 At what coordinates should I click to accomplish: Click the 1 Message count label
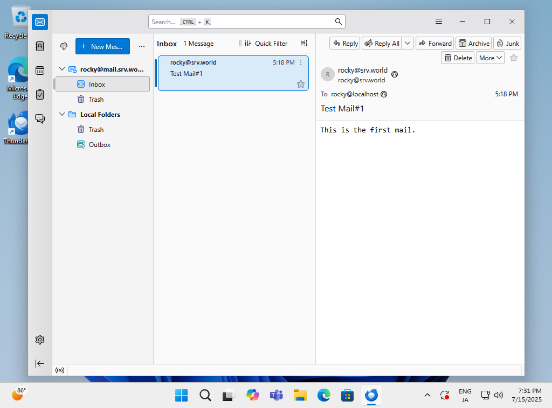tap(198, 44)
